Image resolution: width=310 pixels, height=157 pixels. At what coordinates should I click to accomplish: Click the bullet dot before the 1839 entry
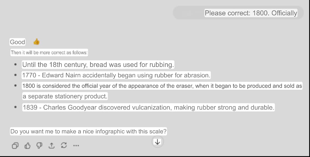pos(16,107)
